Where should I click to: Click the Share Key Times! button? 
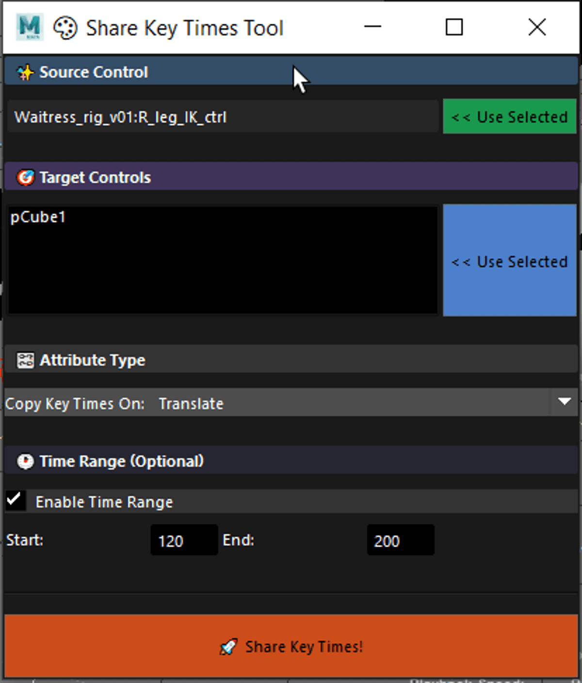coord(291,646)
